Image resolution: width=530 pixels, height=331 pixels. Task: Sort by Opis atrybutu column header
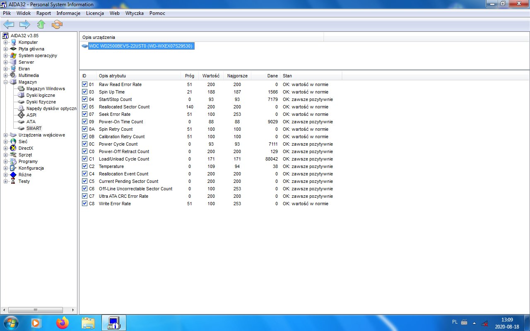point(138,76)
